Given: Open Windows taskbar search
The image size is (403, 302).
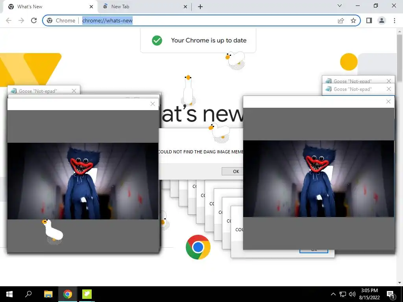Looking at the screenshot, I should click(x=28, y=294).
